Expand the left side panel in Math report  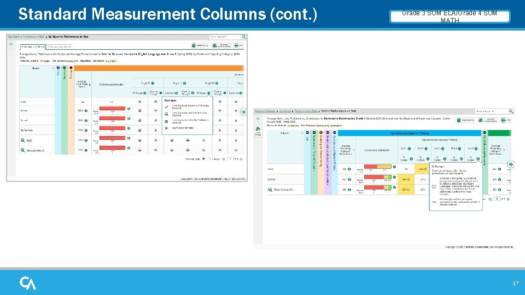(258, 119)
